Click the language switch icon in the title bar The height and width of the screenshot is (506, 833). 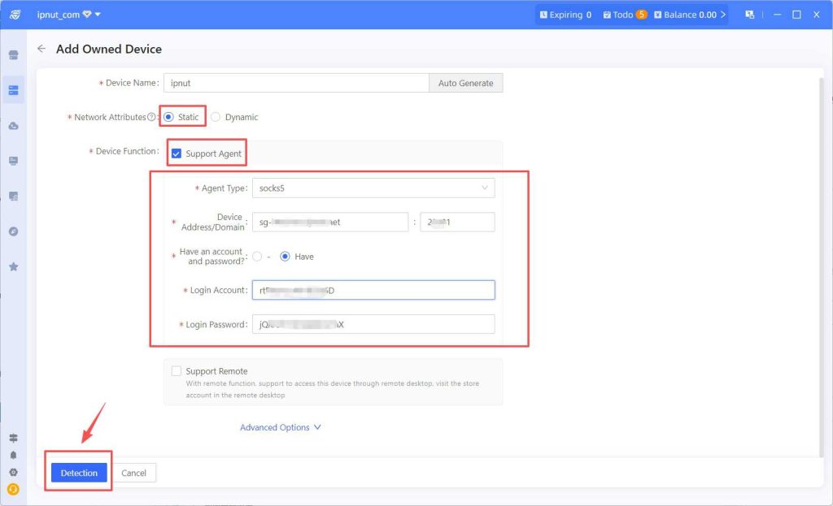coord(749,15)
